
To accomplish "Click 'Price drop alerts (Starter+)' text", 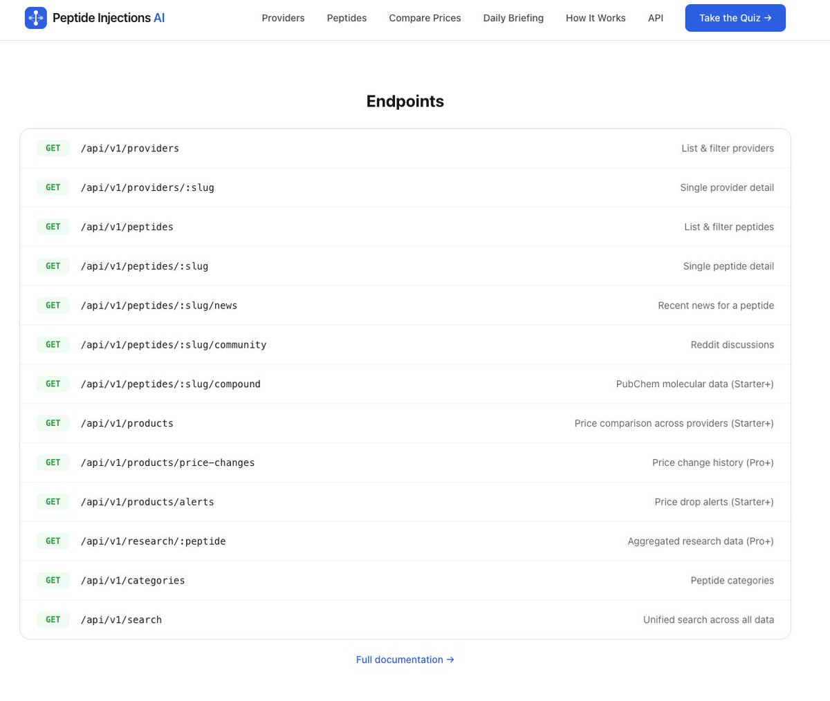I will coord(714,502).
